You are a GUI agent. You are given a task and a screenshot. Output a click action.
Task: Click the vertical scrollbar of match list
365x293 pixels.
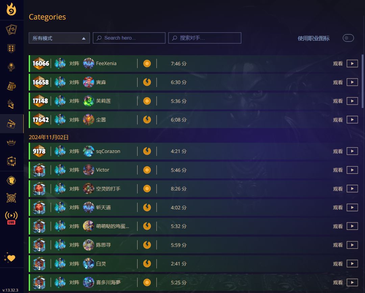[x=363, y=81]
